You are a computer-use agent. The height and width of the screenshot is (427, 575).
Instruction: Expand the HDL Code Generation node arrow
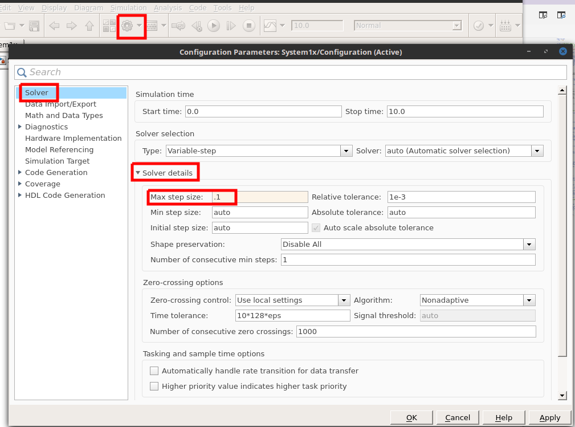[20, 195]
